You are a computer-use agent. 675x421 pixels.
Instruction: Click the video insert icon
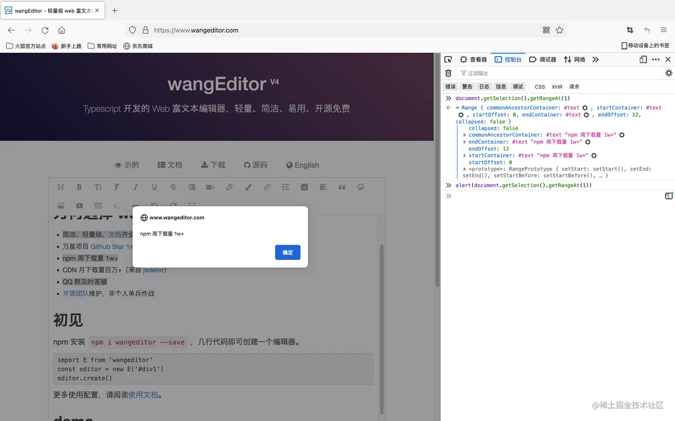pyautogui.click(x=79, y=206)
